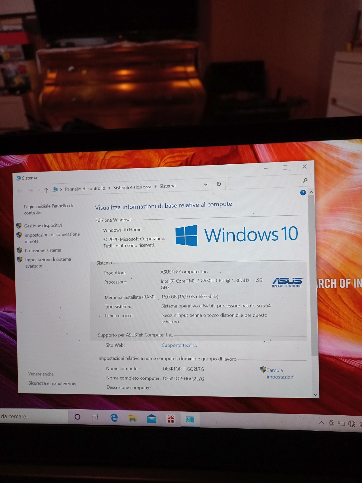The height and width of the screenshot is (483, 362).
Task: Close the Sistema window
Action: (305, 167)
